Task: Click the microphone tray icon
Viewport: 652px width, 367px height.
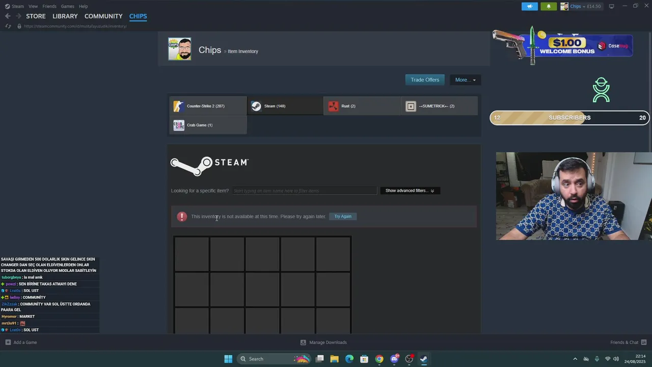Action: pos(596,359)
